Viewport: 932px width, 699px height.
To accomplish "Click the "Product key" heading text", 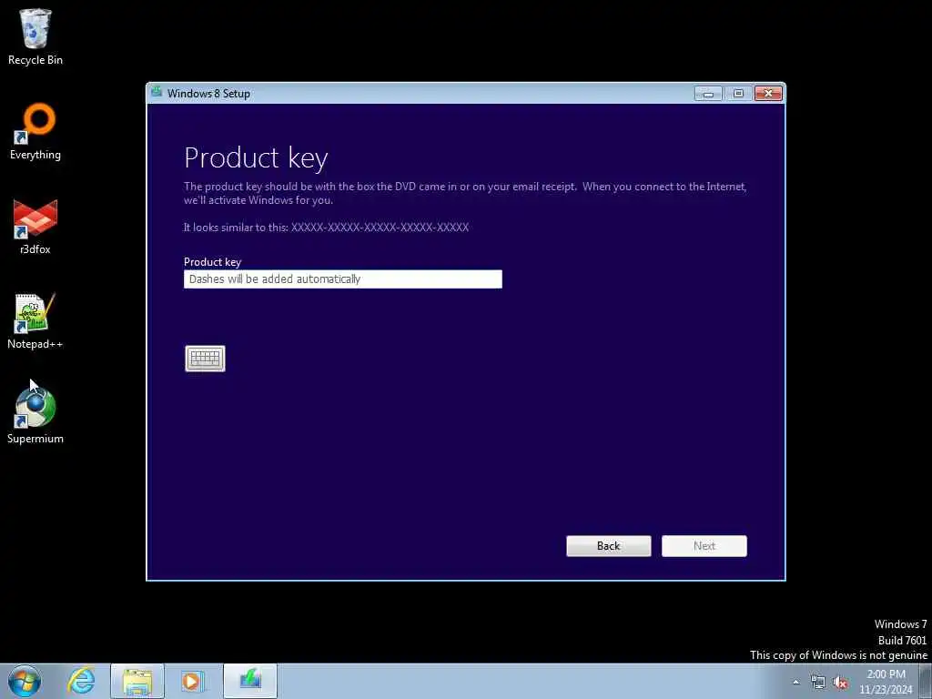I will [256, 158].
